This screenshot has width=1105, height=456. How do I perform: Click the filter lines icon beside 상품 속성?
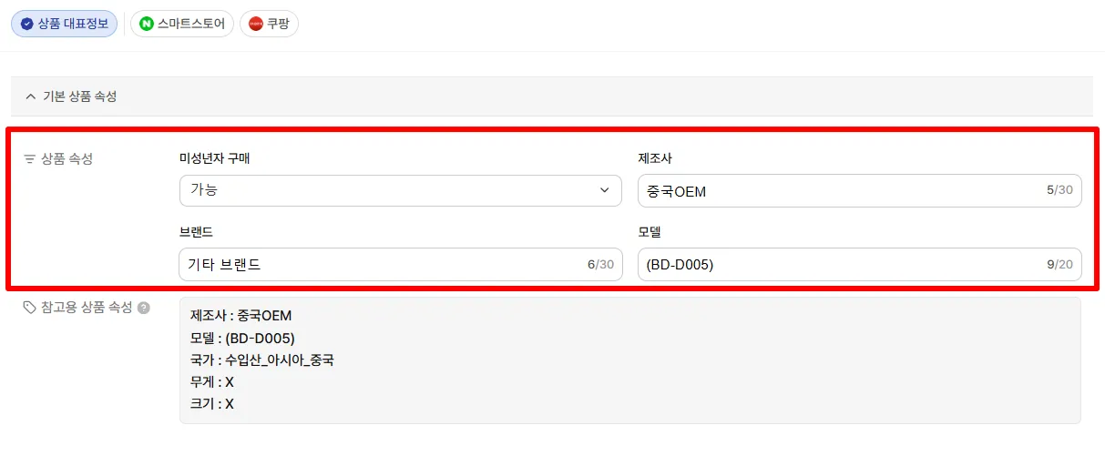[29, 159]
